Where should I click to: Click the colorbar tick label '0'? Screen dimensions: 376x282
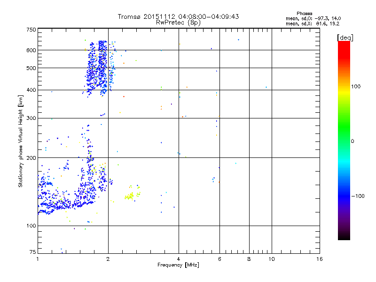point(352,141)
